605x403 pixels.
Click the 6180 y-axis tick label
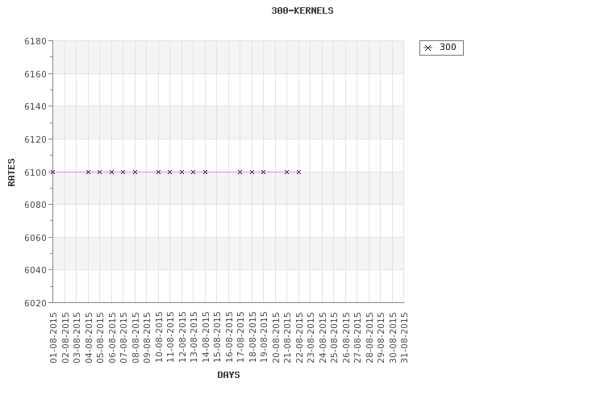pos(35,41)
